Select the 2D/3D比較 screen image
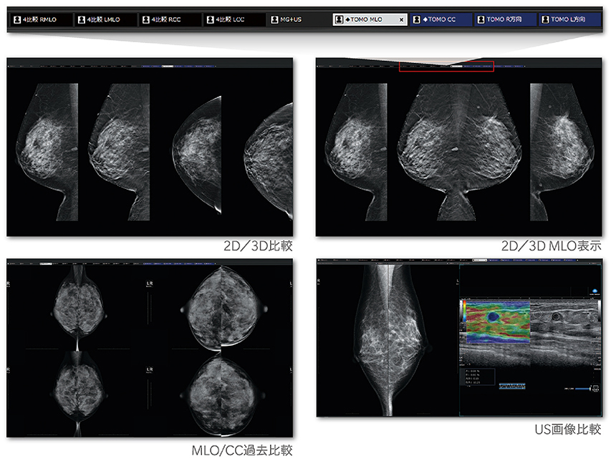616x461 pixels. (150, 147)
